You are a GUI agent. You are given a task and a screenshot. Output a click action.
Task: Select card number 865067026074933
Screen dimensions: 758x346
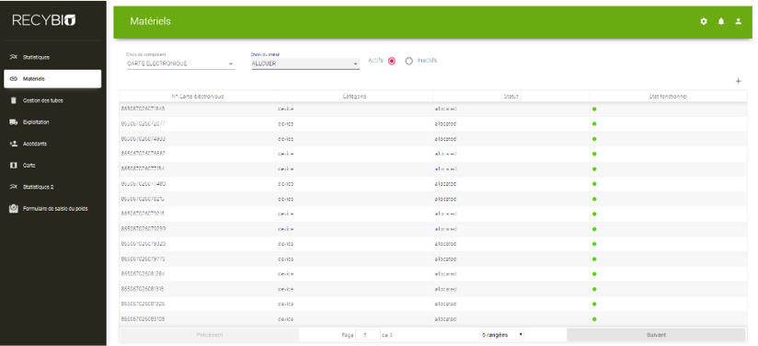pyautogui.click(x=144, y=139)
